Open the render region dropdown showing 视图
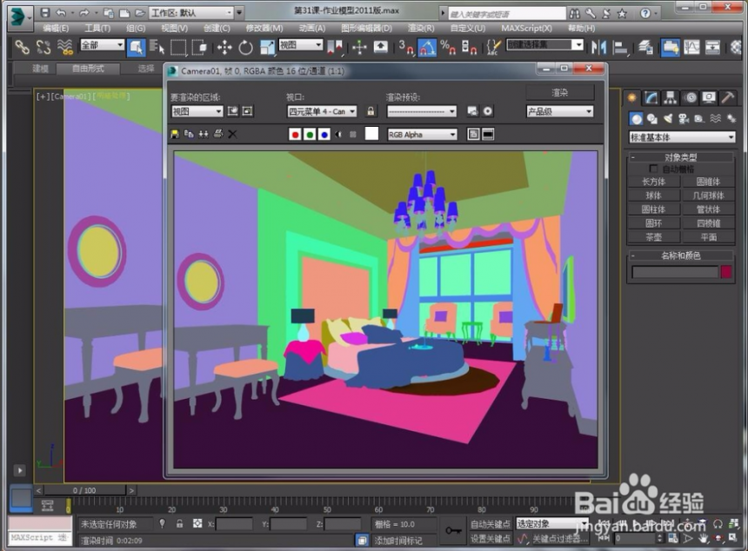Image resolution: width=748 pixels, height=551 pixels. point(197,111)
